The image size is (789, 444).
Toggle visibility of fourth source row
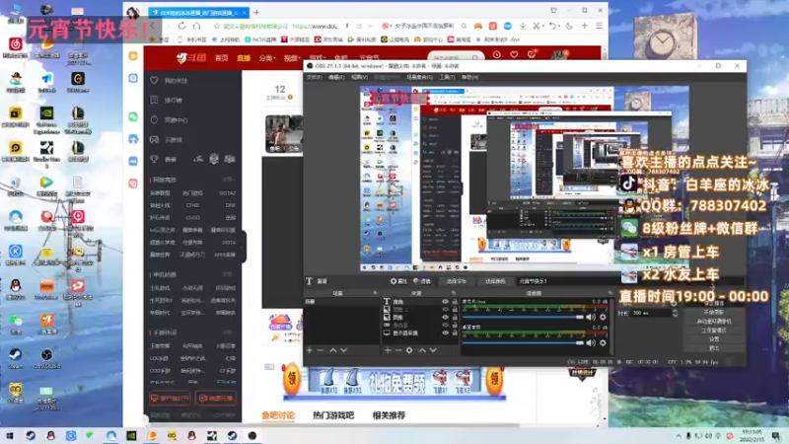446,326
